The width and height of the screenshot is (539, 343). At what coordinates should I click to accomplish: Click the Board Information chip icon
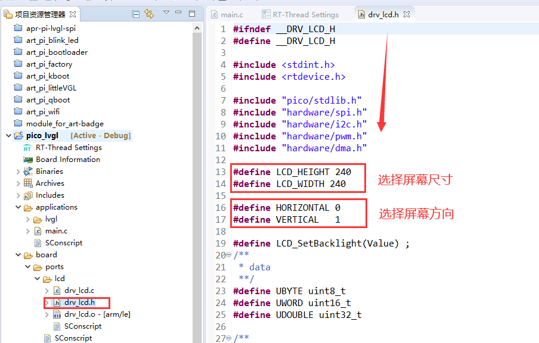(x=27, y=160)
